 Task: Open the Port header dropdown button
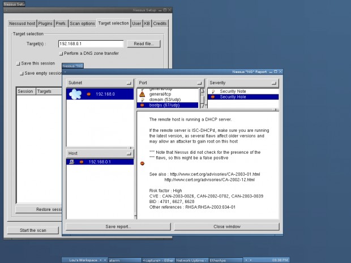199,83
